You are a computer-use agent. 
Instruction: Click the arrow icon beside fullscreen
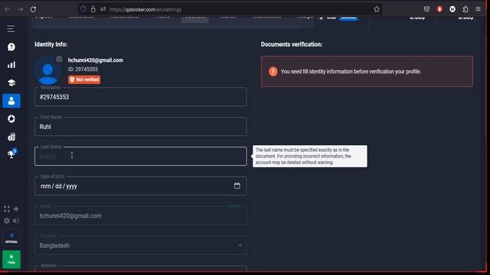point(16,209)
